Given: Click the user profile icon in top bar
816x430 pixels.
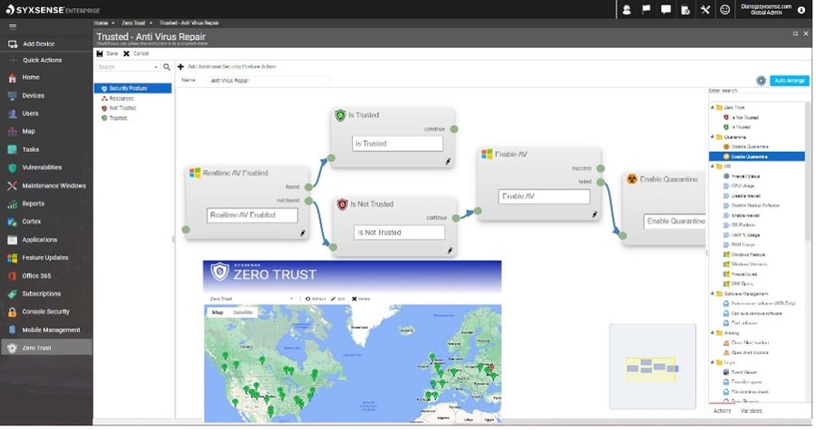Looking at the screenshot, I should coord(627,9).
